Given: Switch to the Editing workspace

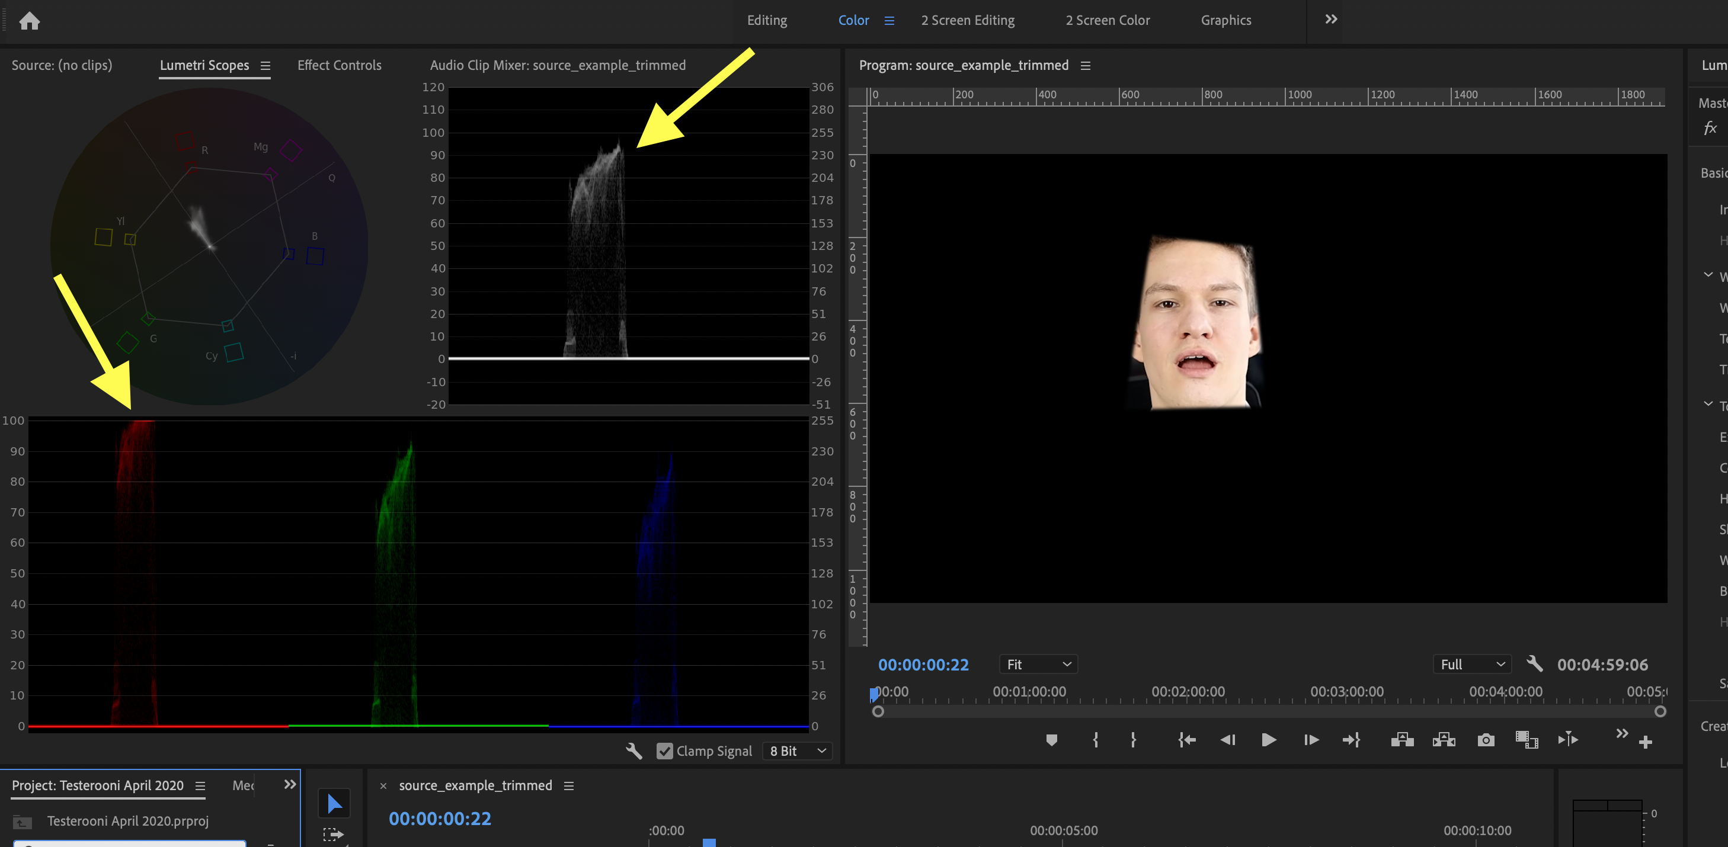Looking at the screenshot, I should [767, 20].
